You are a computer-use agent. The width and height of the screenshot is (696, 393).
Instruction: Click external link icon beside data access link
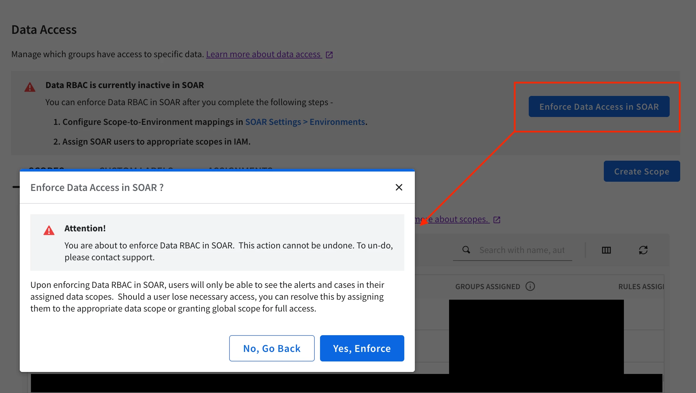329,55
